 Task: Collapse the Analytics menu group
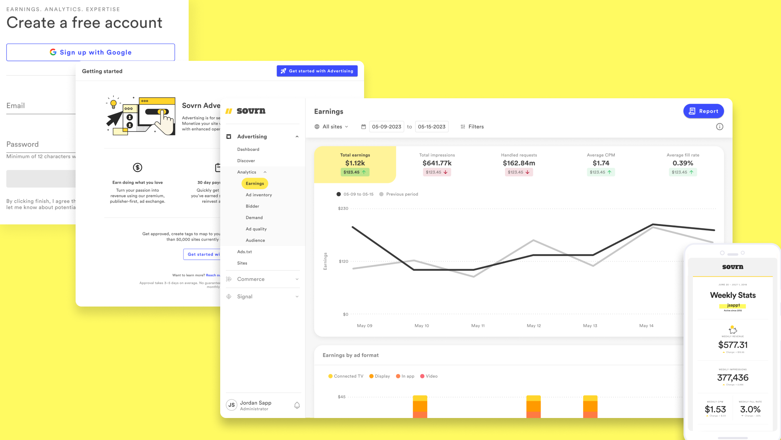click(265, 172)
